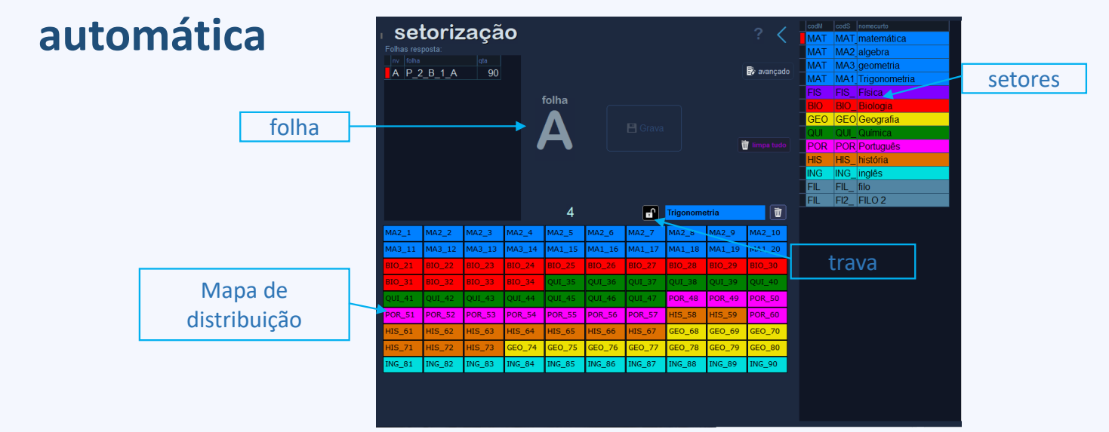Click the codM column header
This screenshot has height=432, width=1109.
pos(819,26)
